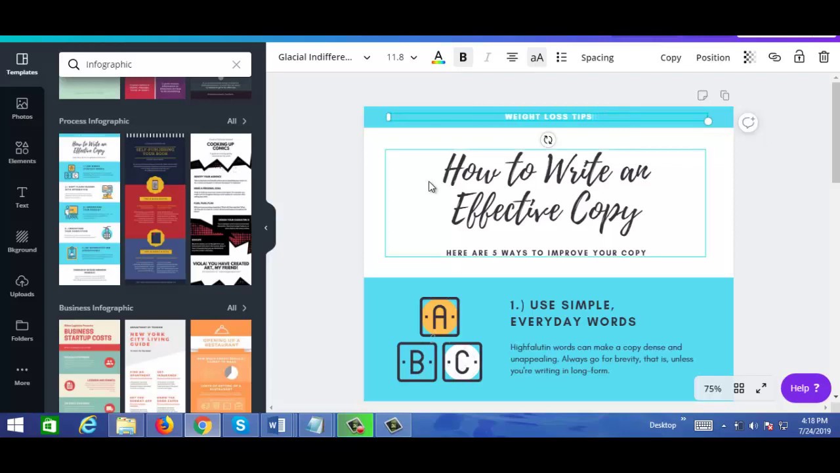Click All for Process Infographic
The image size is (840, 473).
coord(232,121)
